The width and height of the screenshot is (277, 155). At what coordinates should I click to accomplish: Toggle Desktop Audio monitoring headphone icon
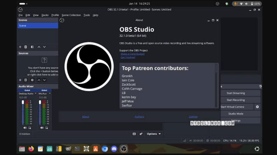(30, 128)
